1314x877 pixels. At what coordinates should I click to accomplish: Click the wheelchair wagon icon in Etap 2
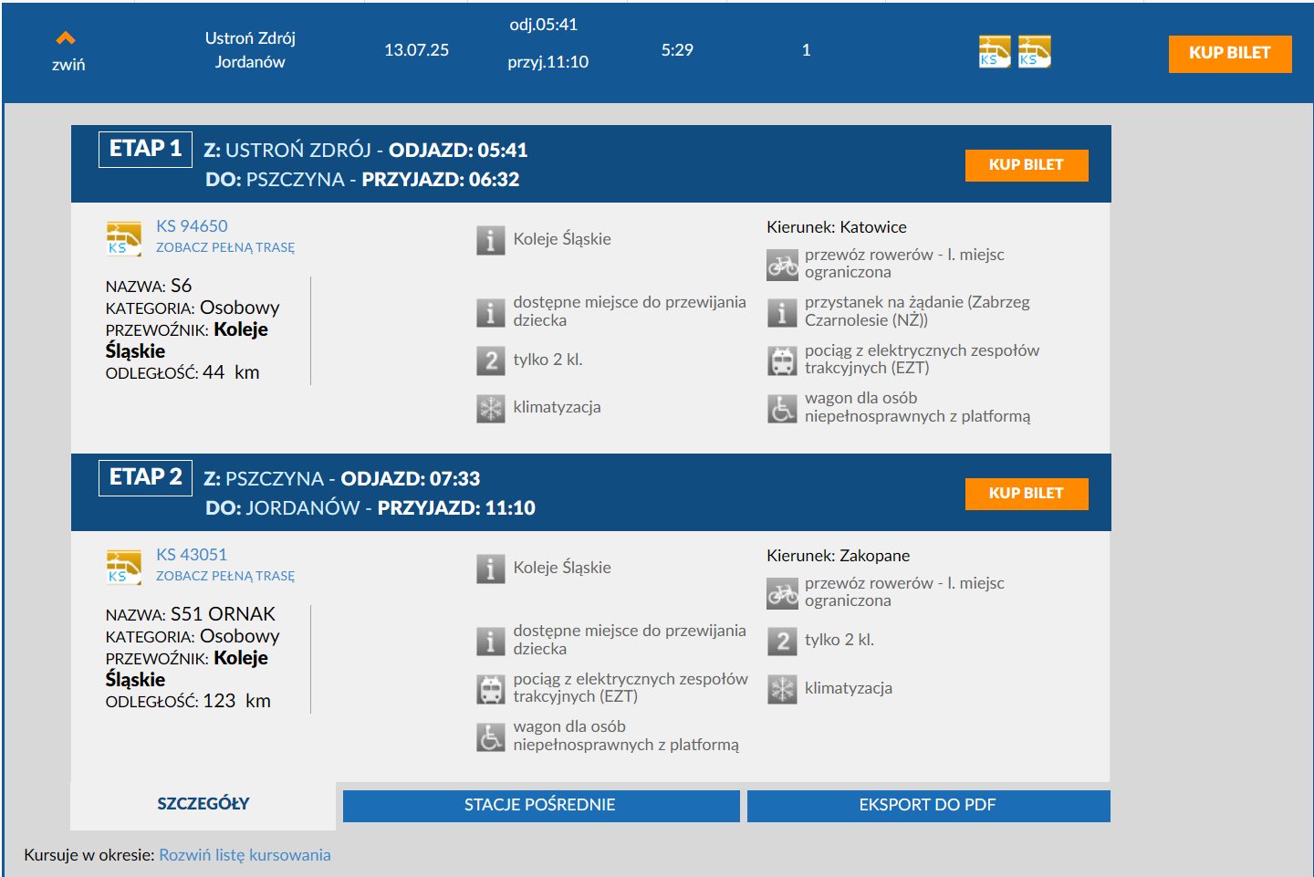490,736
